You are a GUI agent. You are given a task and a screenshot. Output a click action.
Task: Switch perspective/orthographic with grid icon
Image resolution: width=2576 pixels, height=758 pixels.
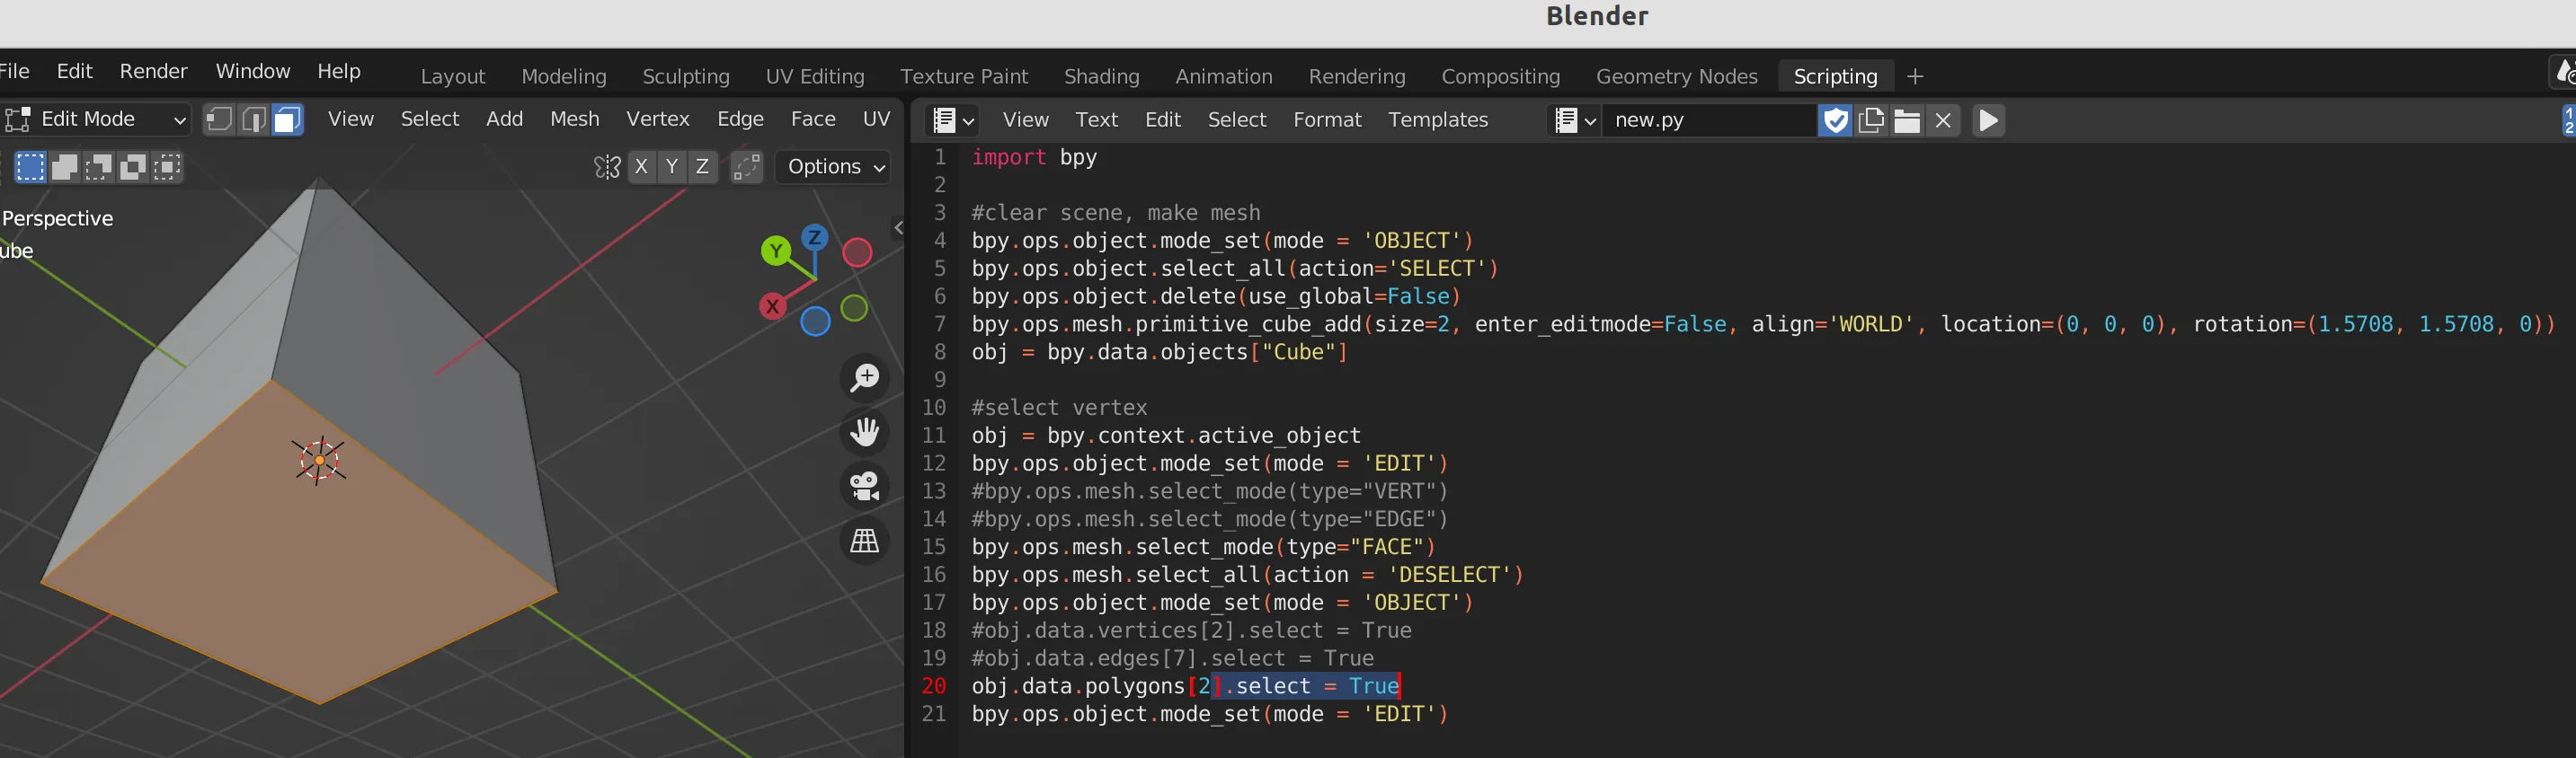864,541
